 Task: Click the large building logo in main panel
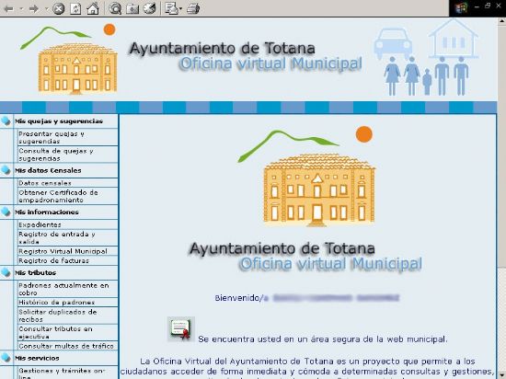coord(319,190)
